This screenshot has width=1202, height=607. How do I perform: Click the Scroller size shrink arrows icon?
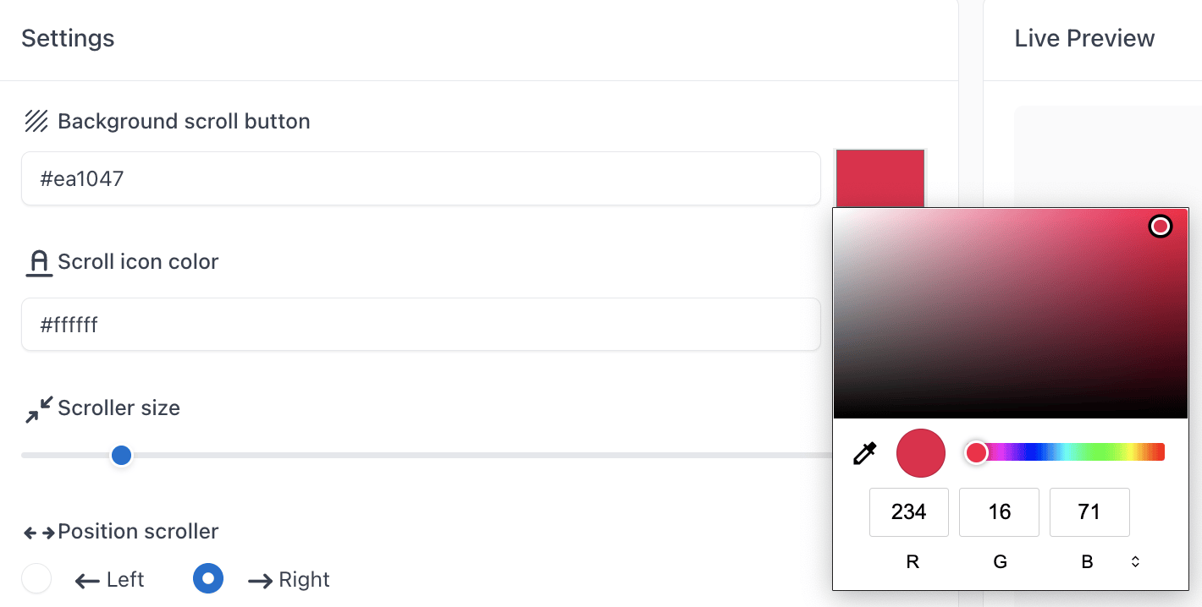(39, 409)
